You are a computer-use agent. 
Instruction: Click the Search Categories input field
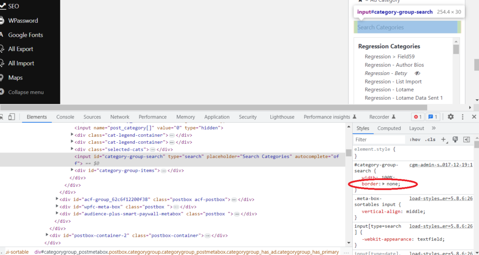tap(406, 28)
